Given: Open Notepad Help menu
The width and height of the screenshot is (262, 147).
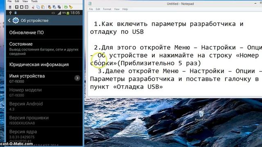Looking at the screenshot, I should pos(125,9).
